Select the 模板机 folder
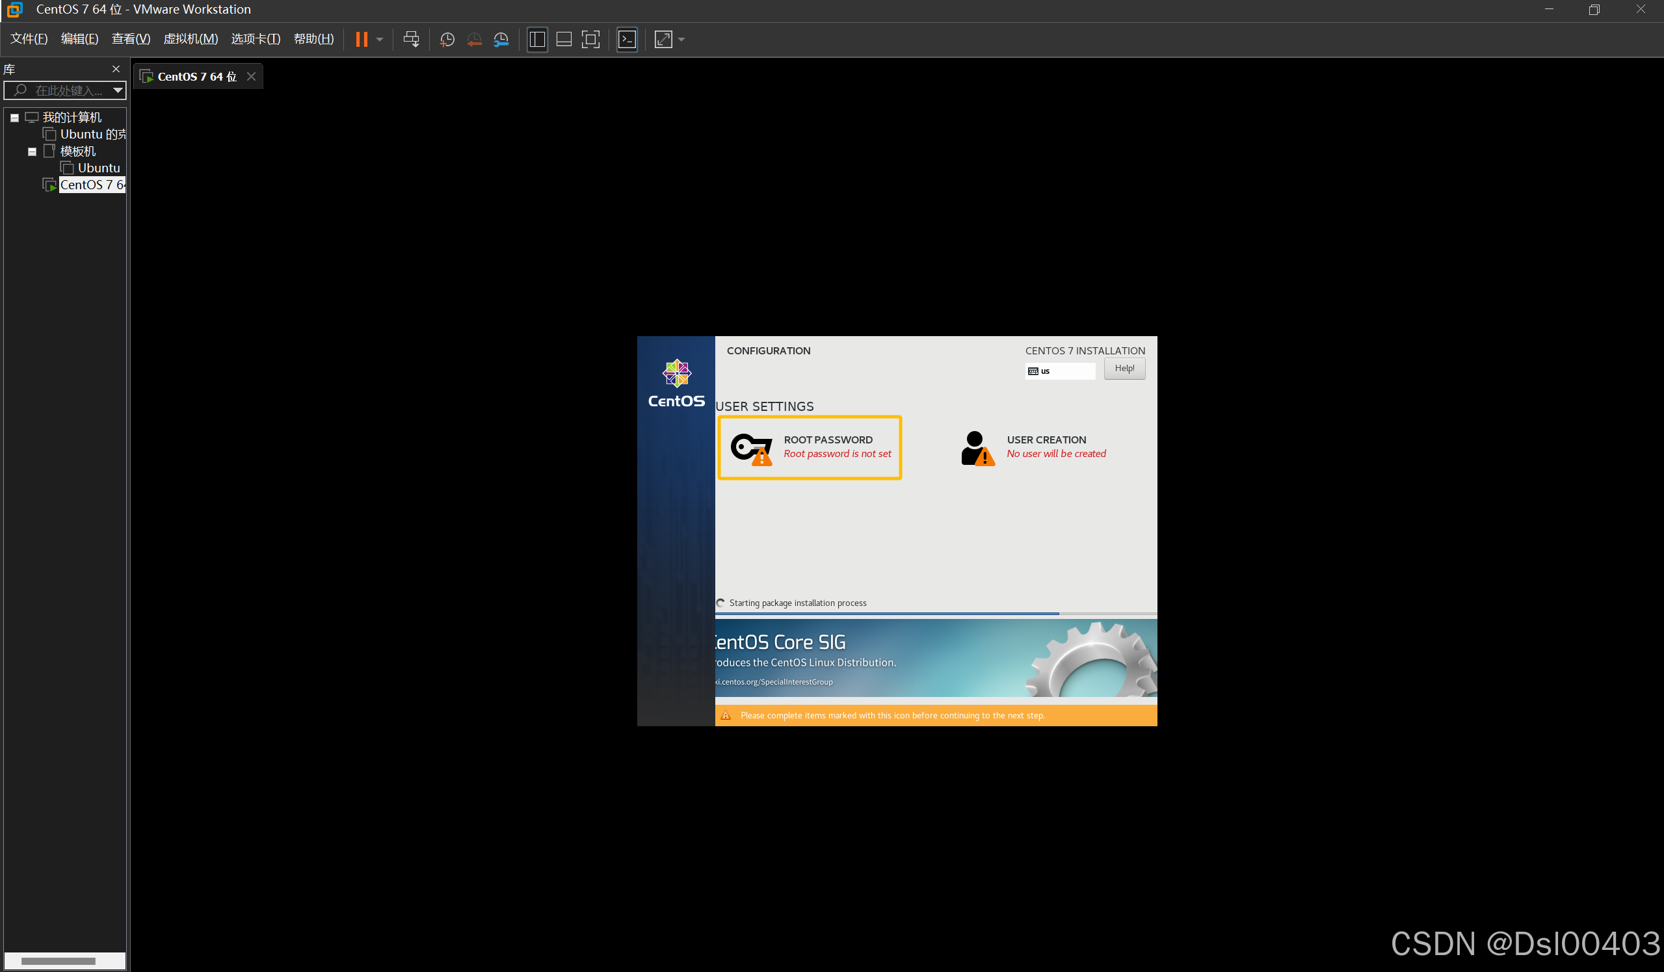1664x972 pixels. coord(78,151)
